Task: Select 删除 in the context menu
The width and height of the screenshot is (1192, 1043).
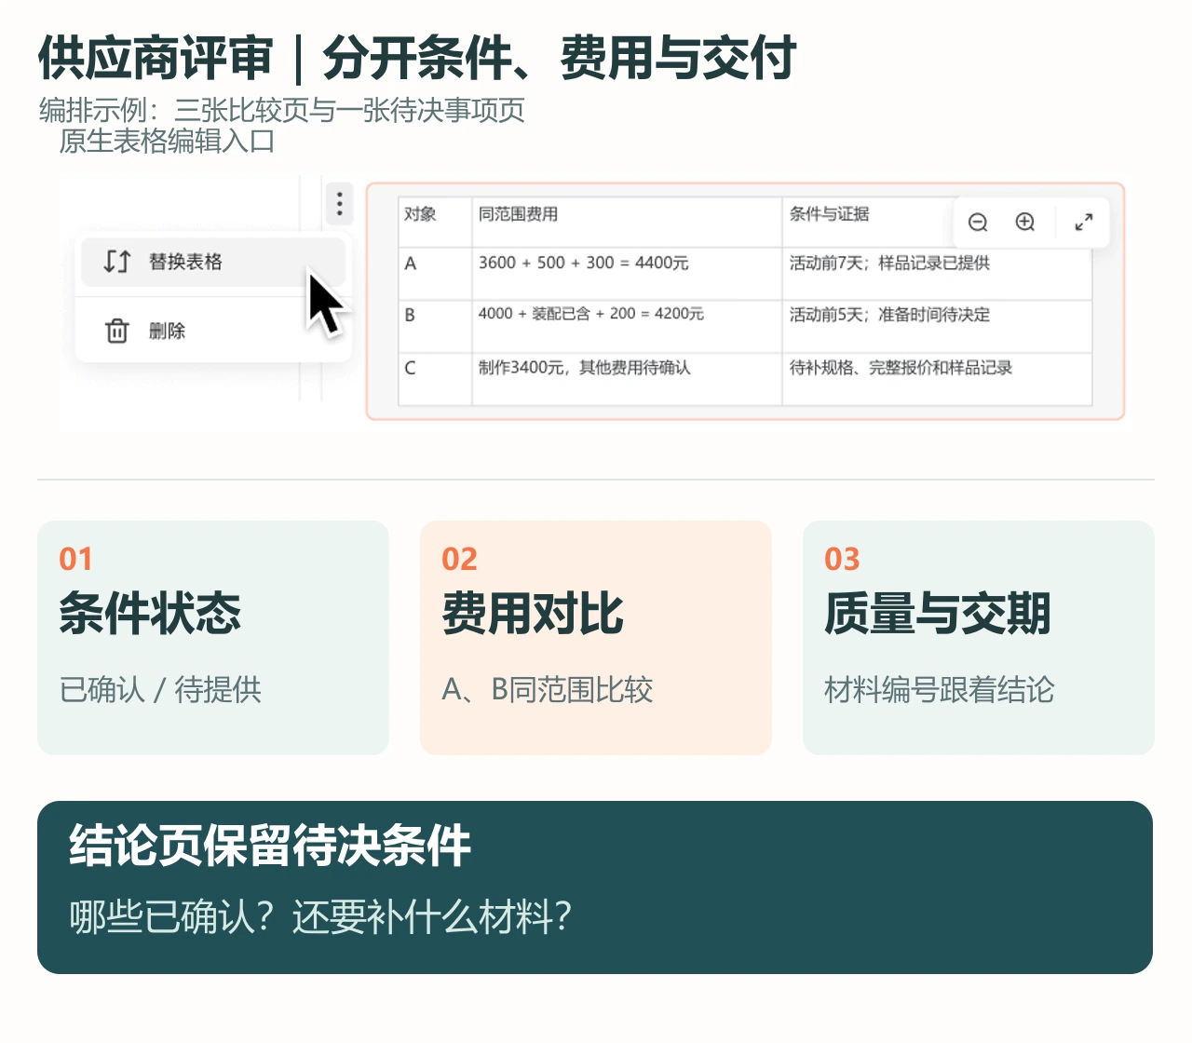Action: click(213, 331)
